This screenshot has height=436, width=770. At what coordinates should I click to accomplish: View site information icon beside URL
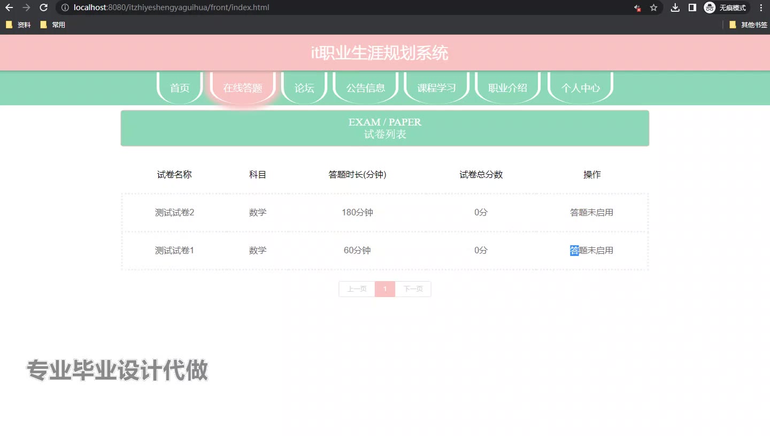65,7
